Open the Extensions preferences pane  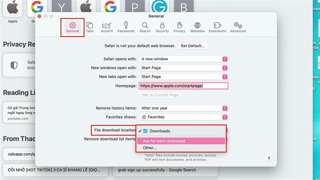click(217, 27)
